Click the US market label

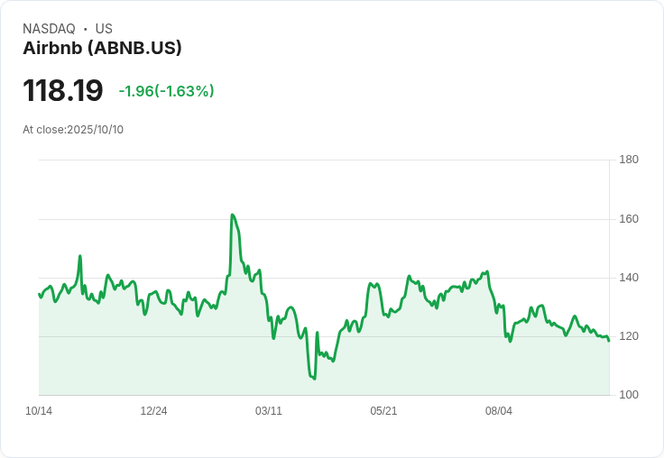click(104, 28)
